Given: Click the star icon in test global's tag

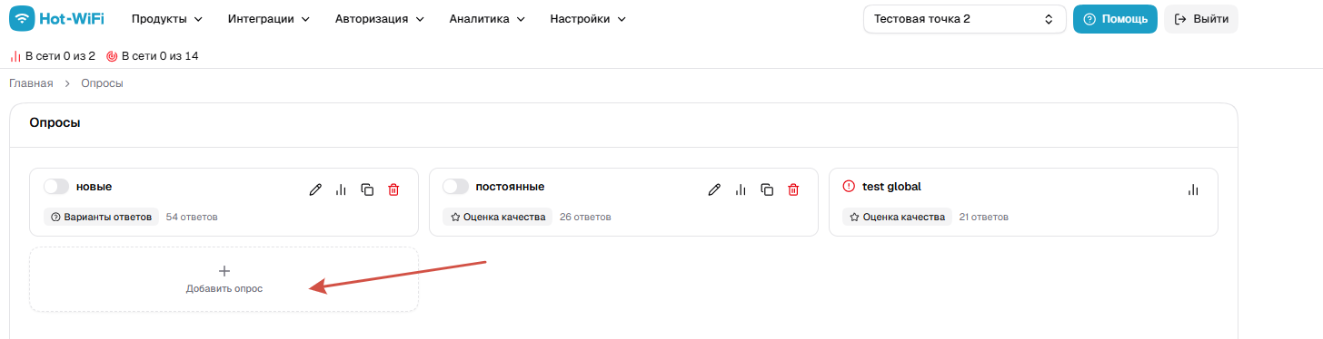Looking at the screenshot, I should [854, 218].
